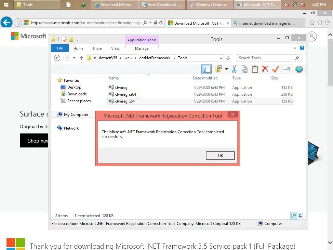Click the folder options toolbar icon
The height and width of the screenshot is (250, 333).
(x=219, y=69)
